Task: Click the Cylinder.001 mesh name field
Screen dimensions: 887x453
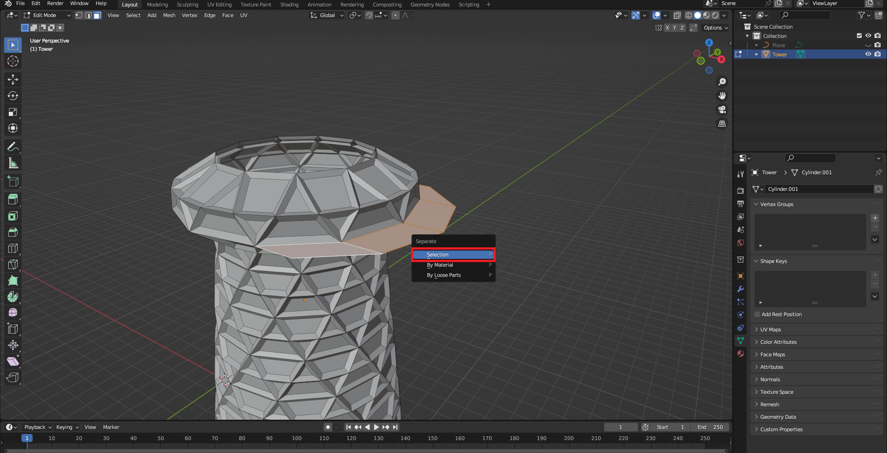Action: tap(819, 189)
